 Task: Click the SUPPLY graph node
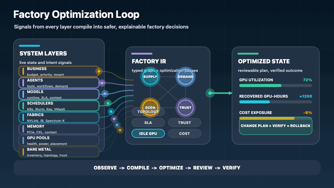[150, 77]
